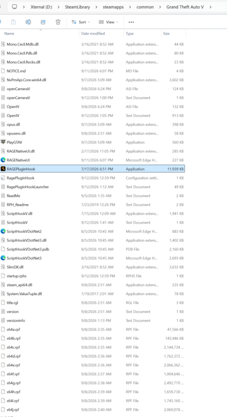Select the RagePluginHook configuration settings icon
Screen dimensions: 227x417
[3, 178]
